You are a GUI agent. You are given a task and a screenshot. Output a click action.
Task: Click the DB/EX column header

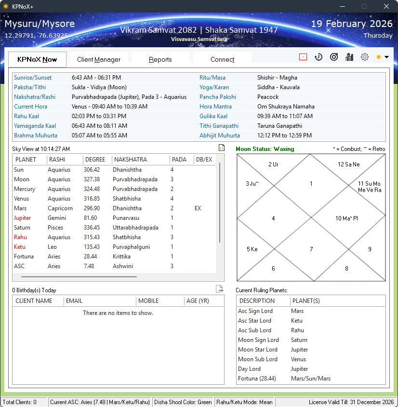click(x=205, y=159)
